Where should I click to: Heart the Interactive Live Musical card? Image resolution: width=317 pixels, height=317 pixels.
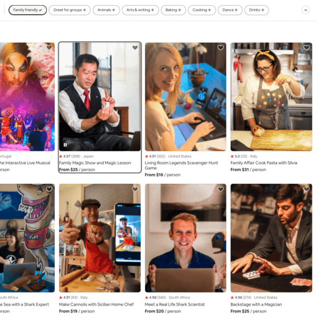pyautogui.click(x=49, y=47)
